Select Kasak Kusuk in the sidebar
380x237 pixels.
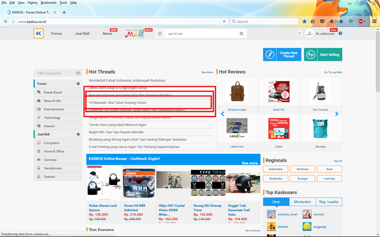tap(53, 92)
